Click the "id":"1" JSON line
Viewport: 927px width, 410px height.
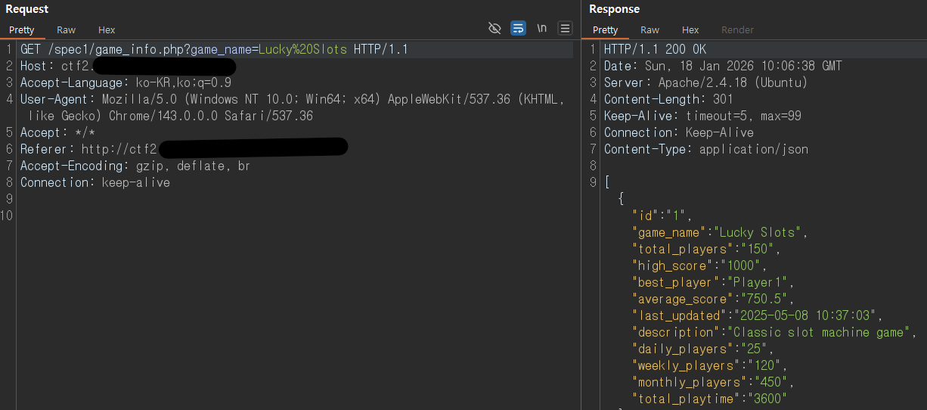(x=662, y=216)
